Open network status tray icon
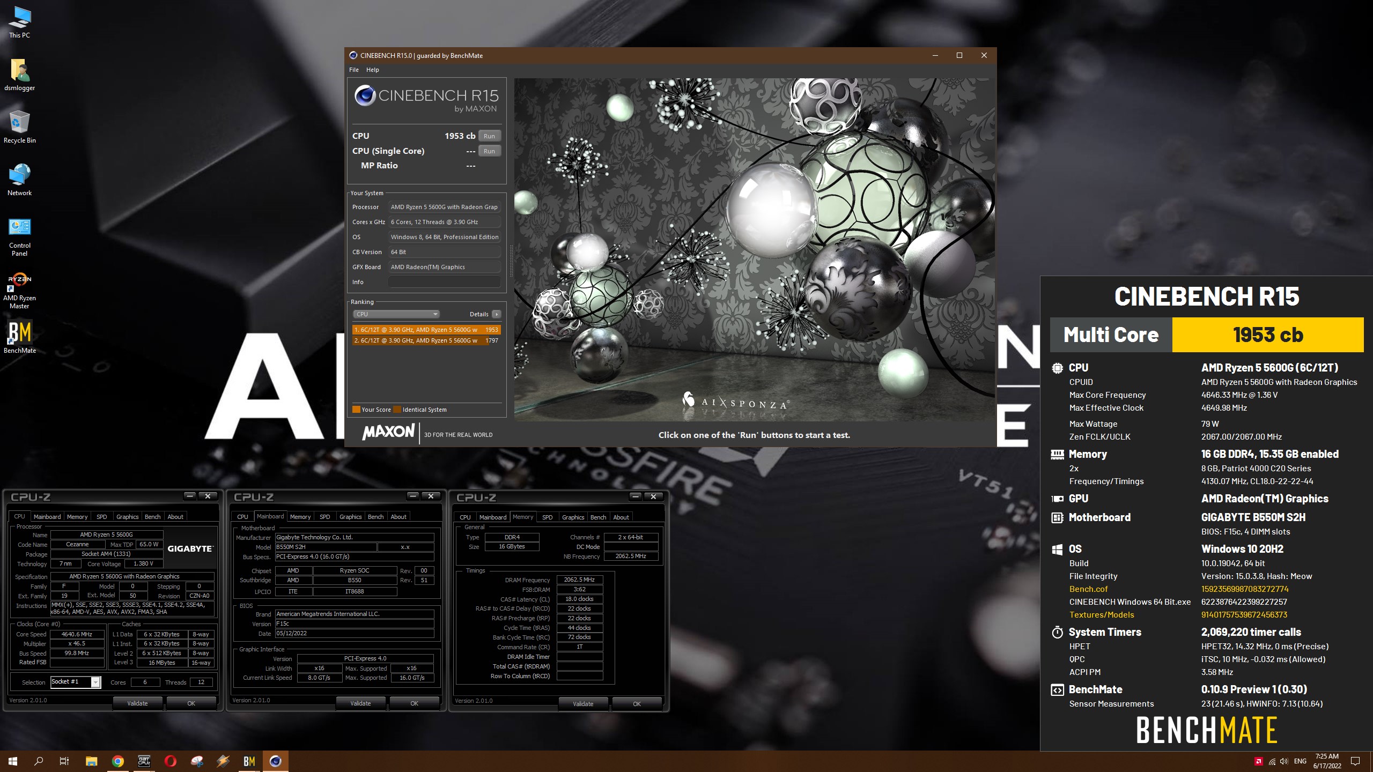Viewport: 1373px width, 772px height. point(1272,761)
